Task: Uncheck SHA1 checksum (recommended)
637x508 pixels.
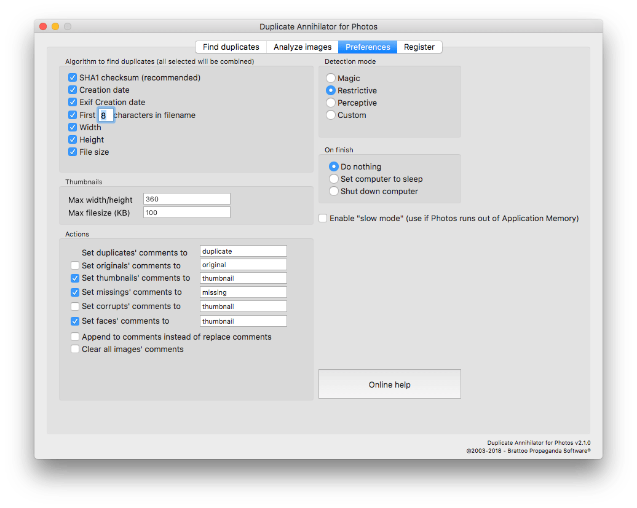Action: click(x=73, y=77)
